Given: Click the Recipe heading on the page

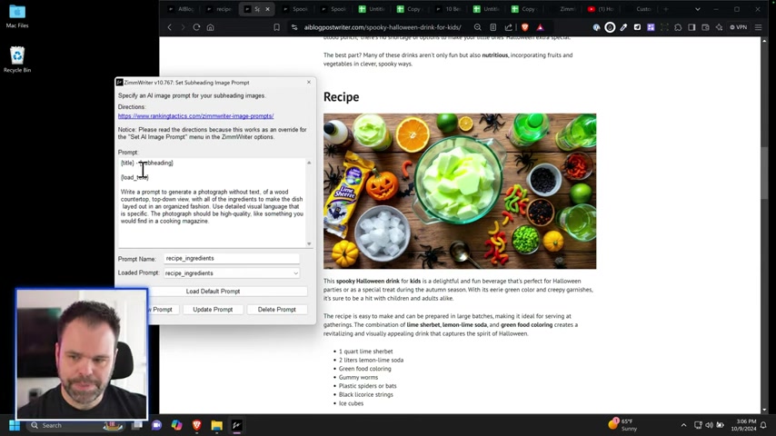Looking at the screenshot, I should (341, 97).
